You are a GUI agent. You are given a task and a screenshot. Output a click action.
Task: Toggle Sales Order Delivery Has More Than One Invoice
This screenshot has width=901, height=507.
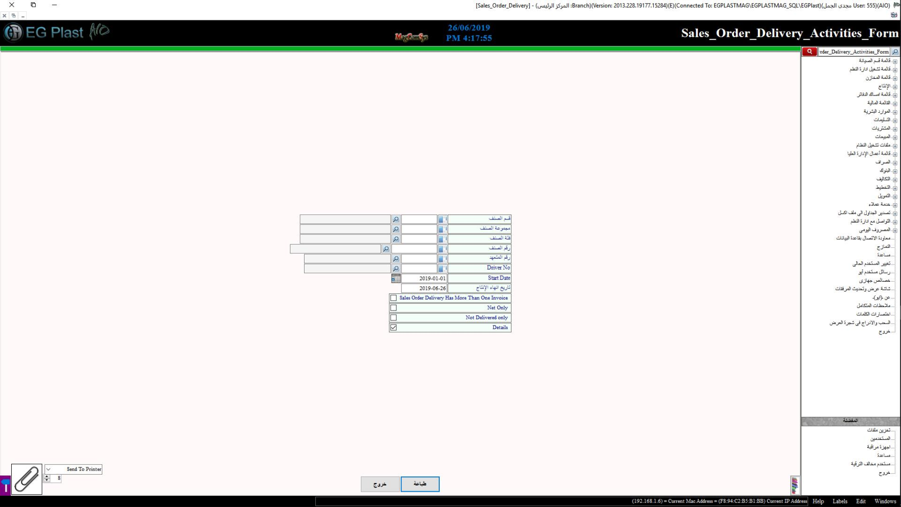pos(394,298)
